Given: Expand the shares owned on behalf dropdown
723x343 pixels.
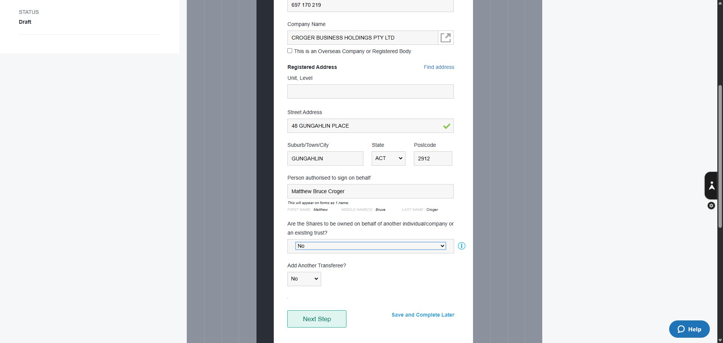Looking at the screenshot, I should click(x=371, y=246).
